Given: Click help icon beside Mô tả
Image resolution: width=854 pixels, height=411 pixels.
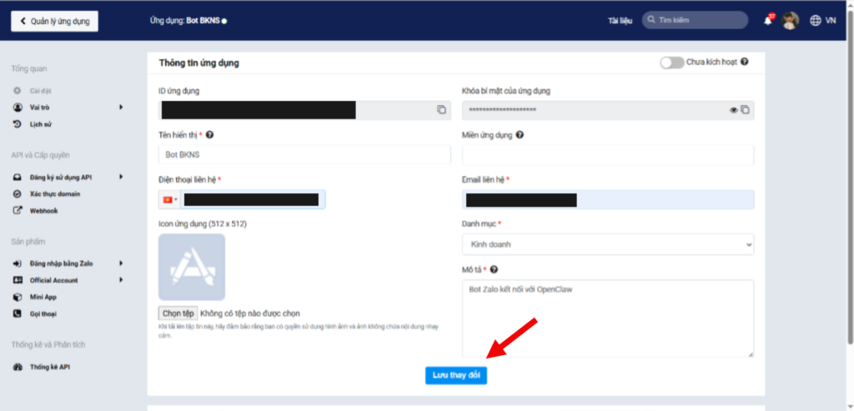Looking at the screenshot, I should pos(494,269).
